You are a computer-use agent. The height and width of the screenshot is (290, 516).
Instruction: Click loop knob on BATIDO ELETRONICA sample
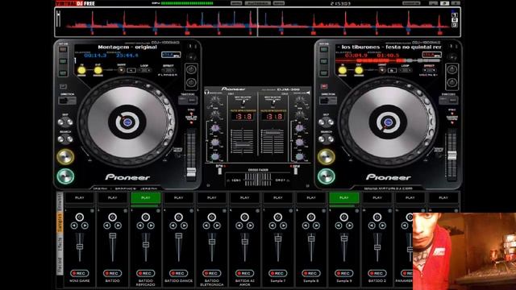(211, 217)
